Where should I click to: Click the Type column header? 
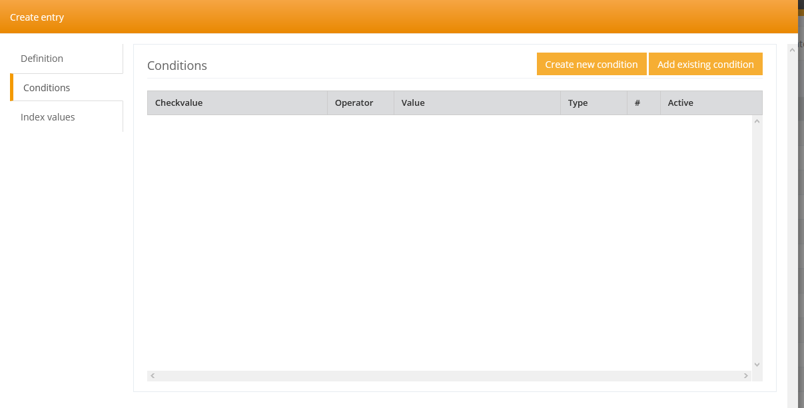[x=578, y=103]
